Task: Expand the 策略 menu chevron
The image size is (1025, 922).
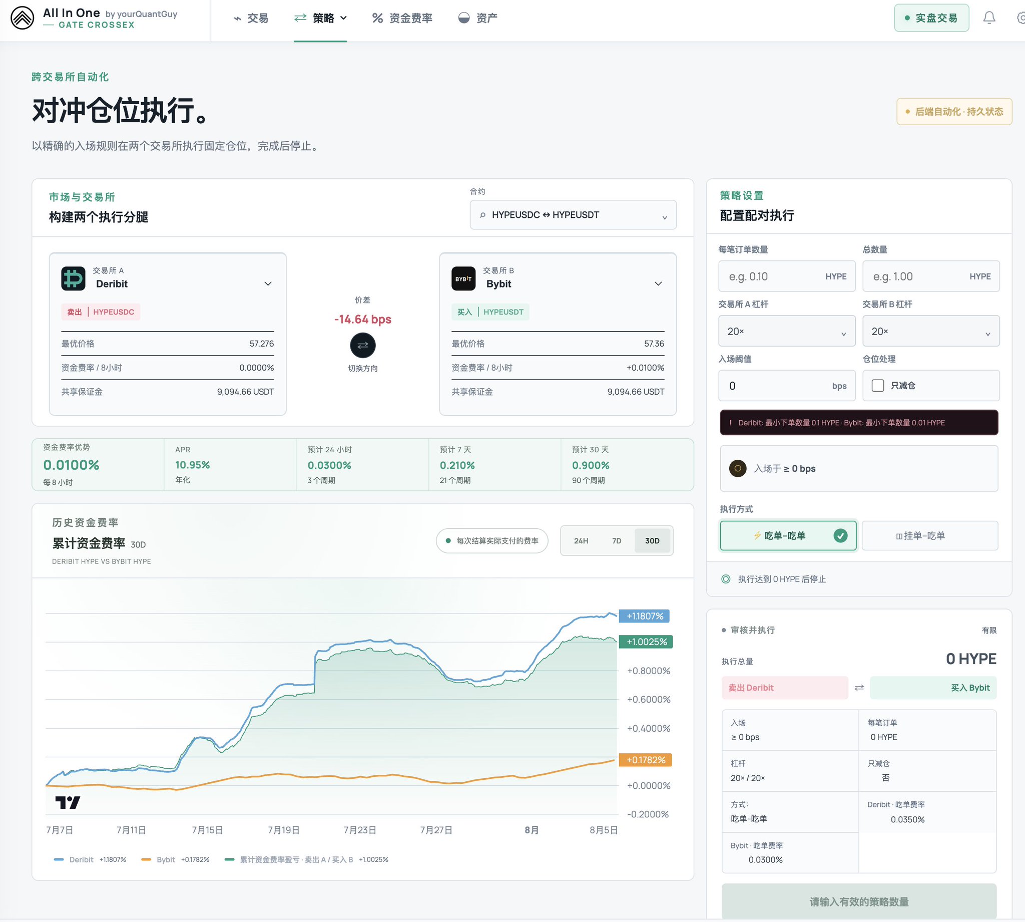Action: [343, 18]
